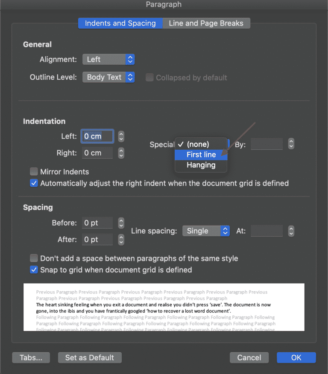Click the Set as Default button

[90, 357]
